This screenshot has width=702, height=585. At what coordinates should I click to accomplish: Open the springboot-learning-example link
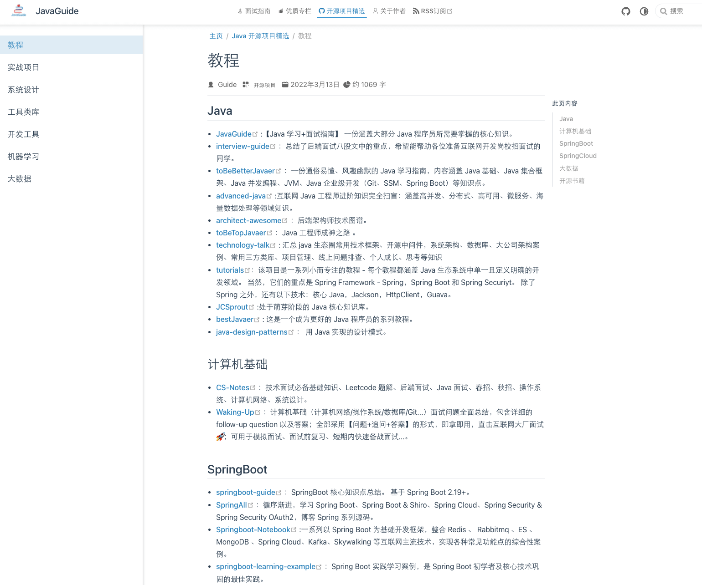point(266,566)
